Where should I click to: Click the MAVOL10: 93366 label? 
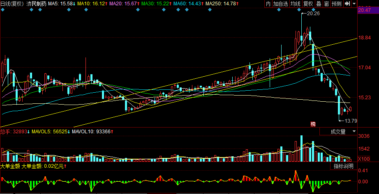pyautogui.click(x=92, y=132)
